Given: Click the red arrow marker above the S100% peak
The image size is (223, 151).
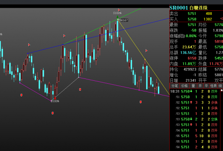Looking at the screenshot, I should tap(119, 10).
